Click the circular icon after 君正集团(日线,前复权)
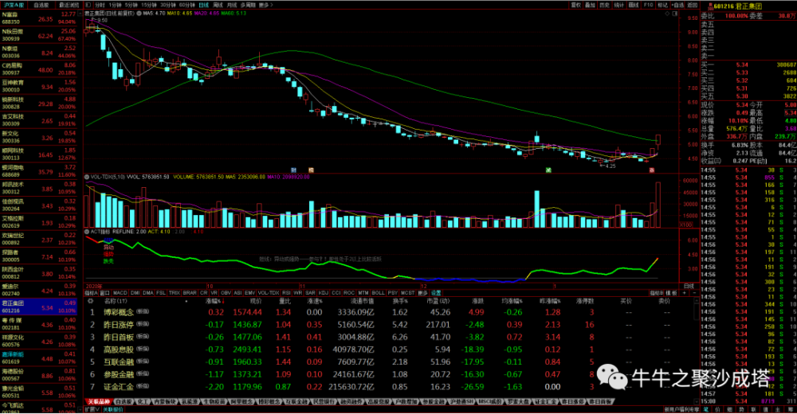Screen dimensions: 797x414 point(139,14)
